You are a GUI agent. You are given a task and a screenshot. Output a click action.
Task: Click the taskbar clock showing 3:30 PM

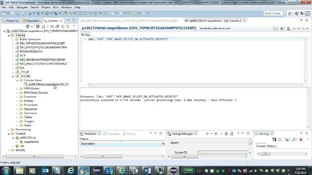300,169
